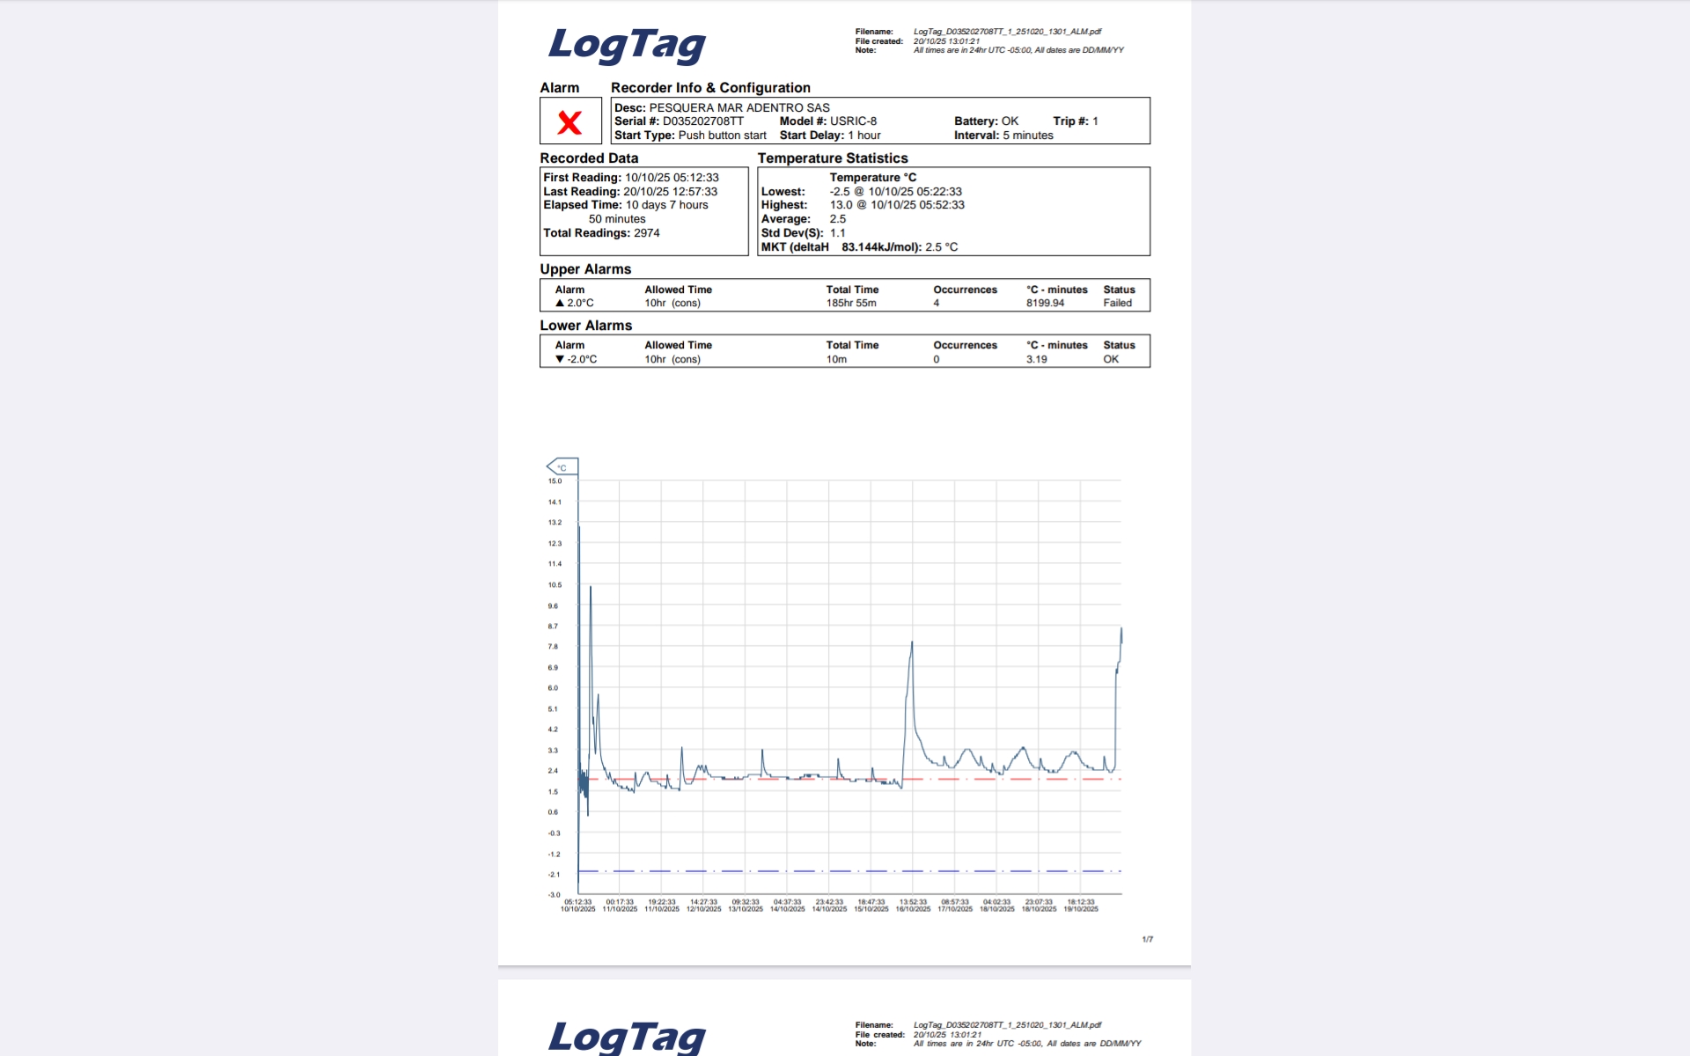Click the serial number D035202708TT
The width and height of the screenshot is (1690, 1056).
(x=702, y=121)
